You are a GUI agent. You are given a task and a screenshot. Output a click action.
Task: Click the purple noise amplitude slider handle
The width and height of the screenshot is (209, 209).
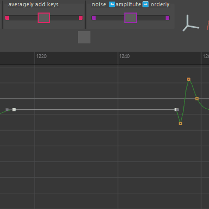coord(131,18)
